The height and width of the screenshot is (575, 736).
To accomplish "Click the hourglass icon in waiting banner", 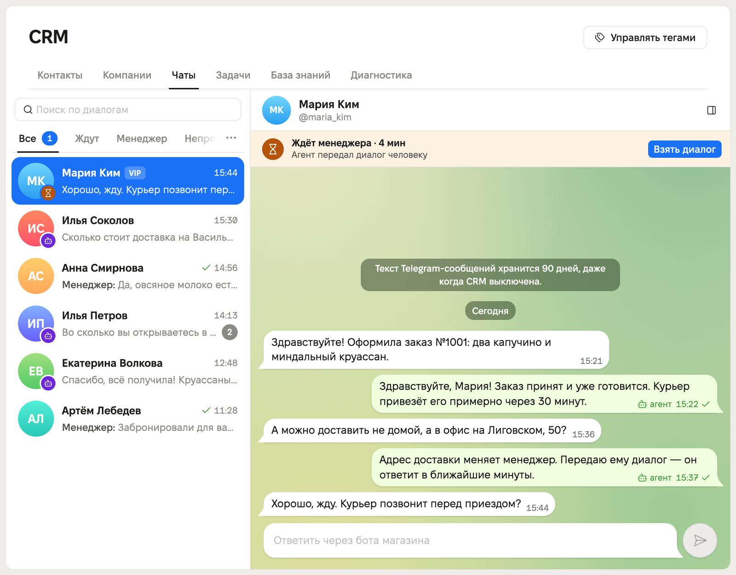I will click(x=273, y=149).
